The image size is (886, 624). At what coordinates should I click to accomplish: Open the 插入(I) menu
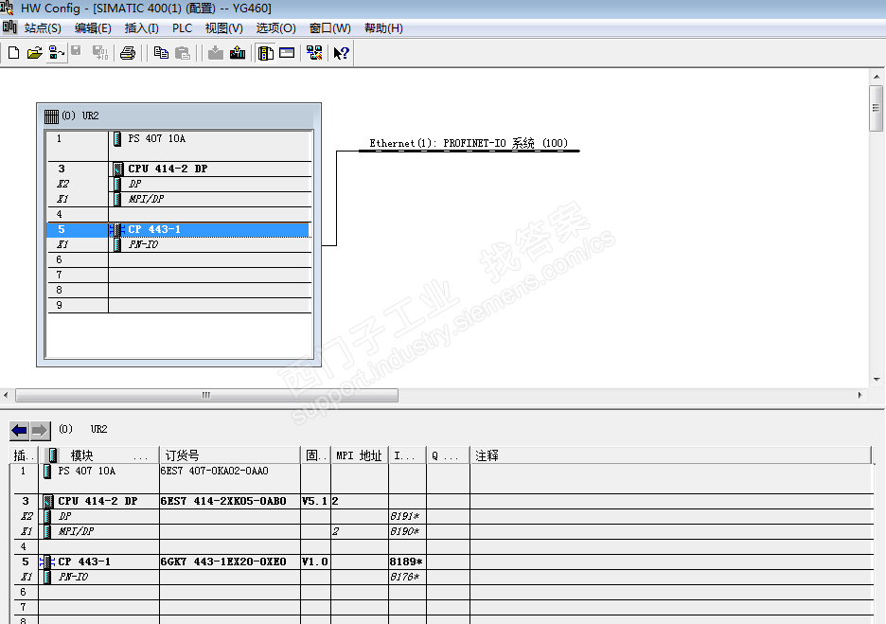pyautogui.click(x=141, y=27)
